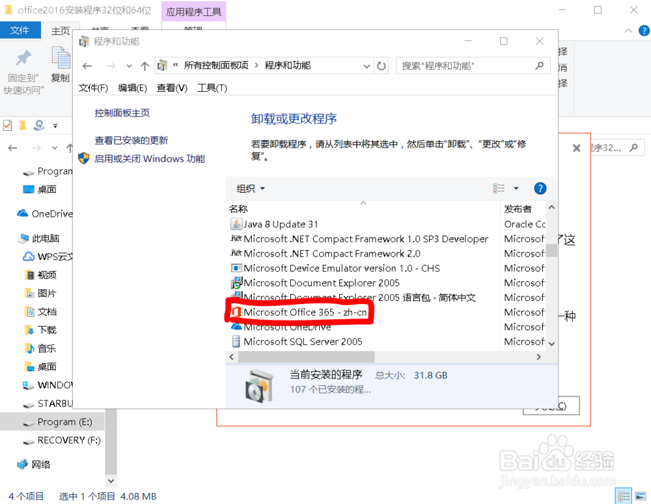This screenshot has width=651, height=504.
Task: Click 固定到快速访问 pin icon in Explorer ribbon
Action: pyautogui.click(x=23, y=58)
